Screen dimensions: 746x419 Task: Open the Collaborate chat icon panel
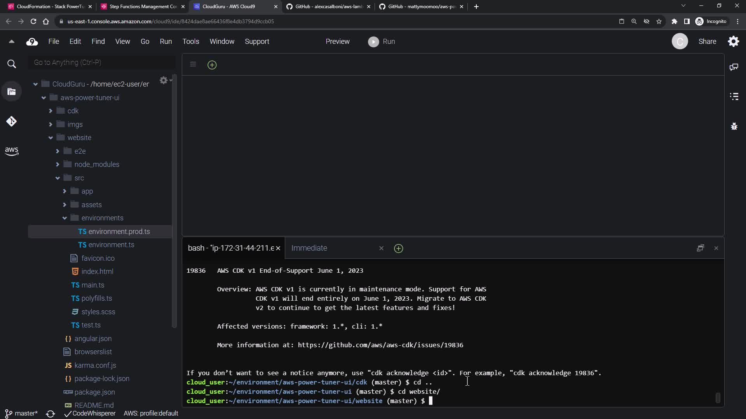point(734,67)
